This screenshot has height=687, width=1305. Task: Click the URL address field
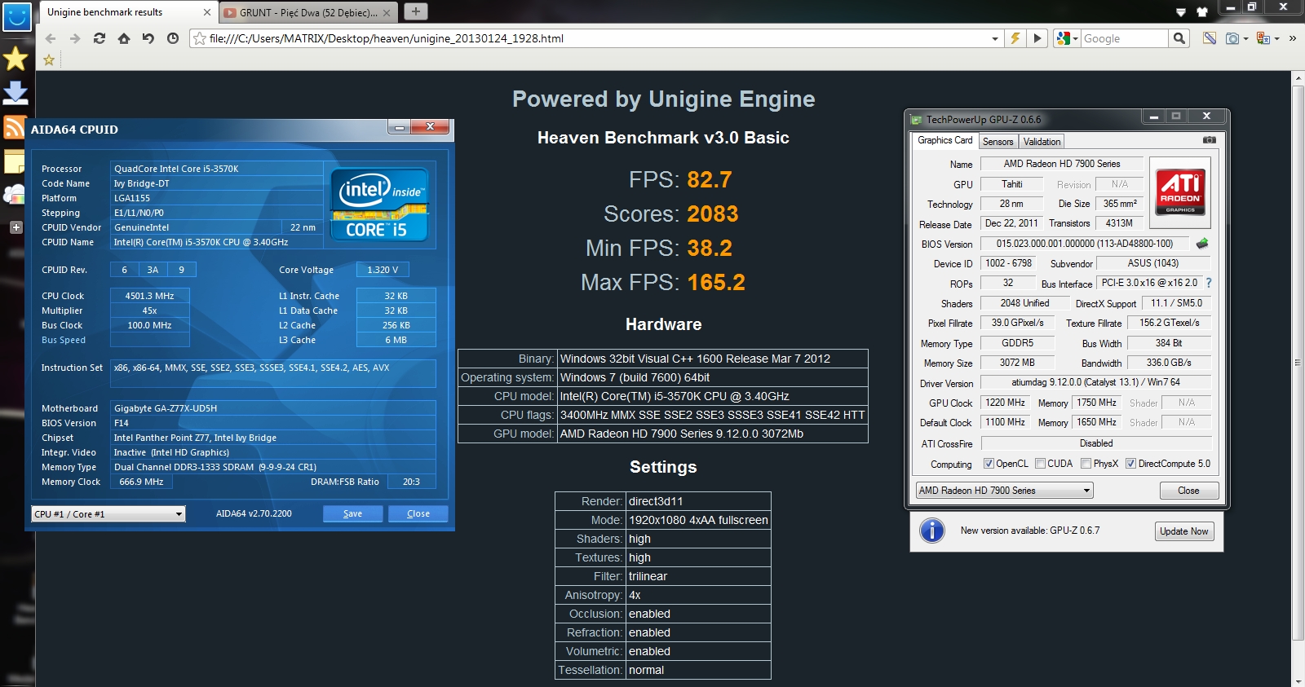[x=598, y=38]
